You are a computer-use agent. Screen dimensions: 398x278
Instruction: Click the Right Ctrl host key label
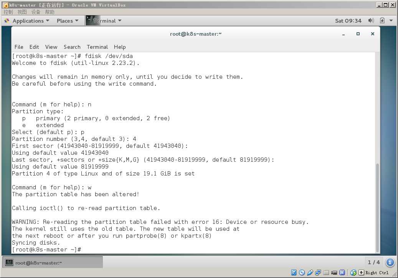coord(377,273)
